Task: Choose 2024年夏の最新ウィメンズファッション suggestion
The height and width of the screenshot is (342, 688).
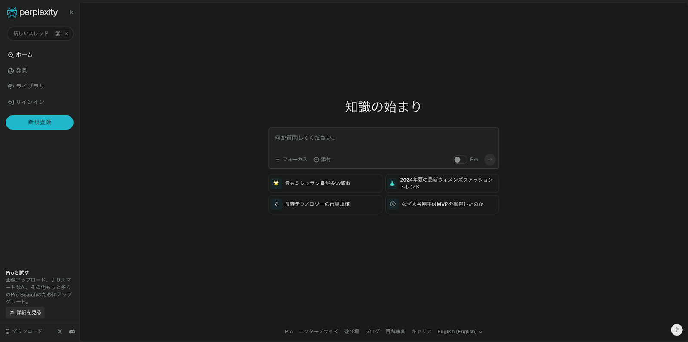Action: 442,183
